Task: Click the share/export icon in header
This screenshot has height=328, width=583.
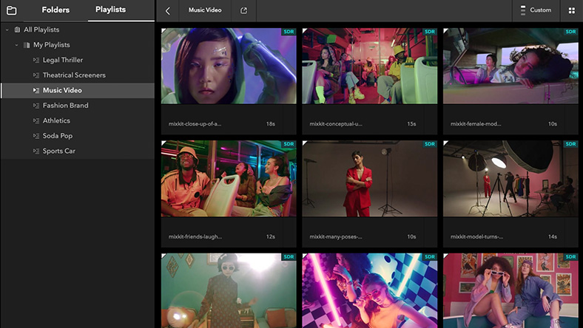Action: (x=243, y=11)
